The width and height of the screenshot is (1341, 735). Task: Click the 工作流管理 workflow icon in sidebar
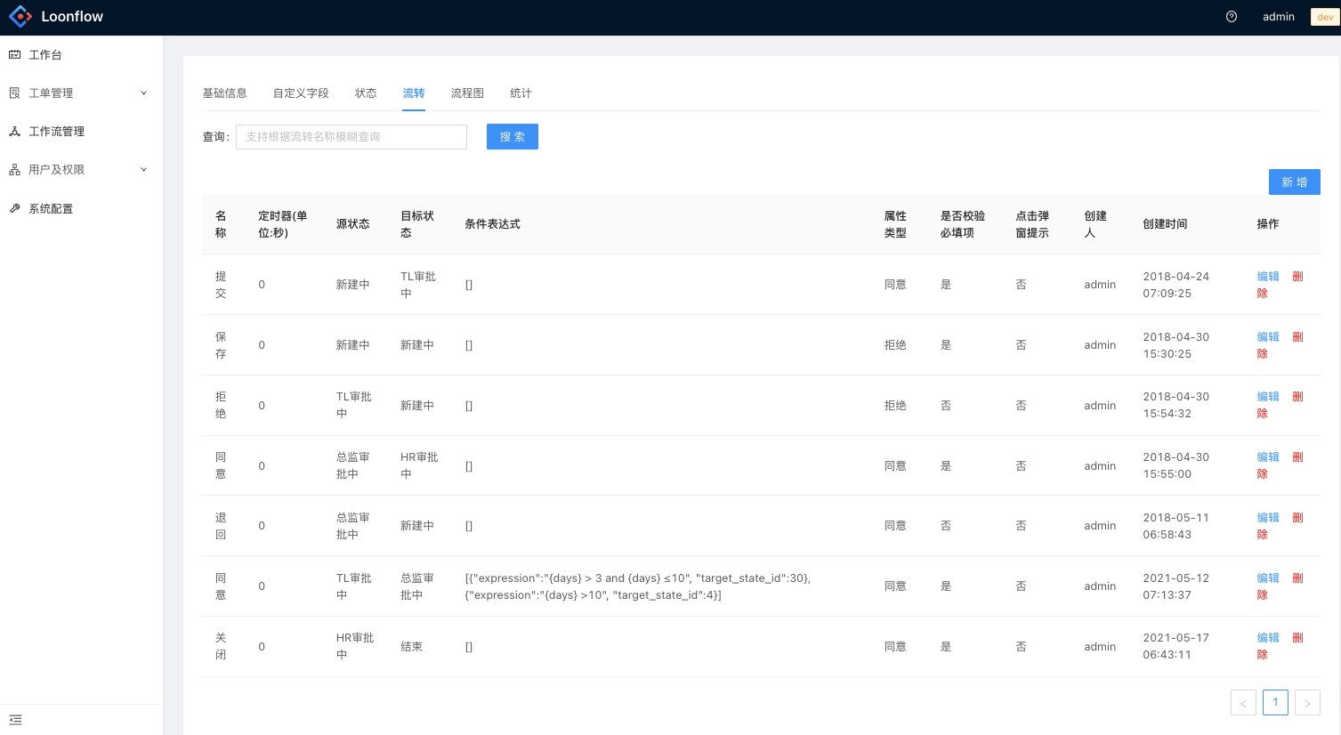click(x=14, y=132)
